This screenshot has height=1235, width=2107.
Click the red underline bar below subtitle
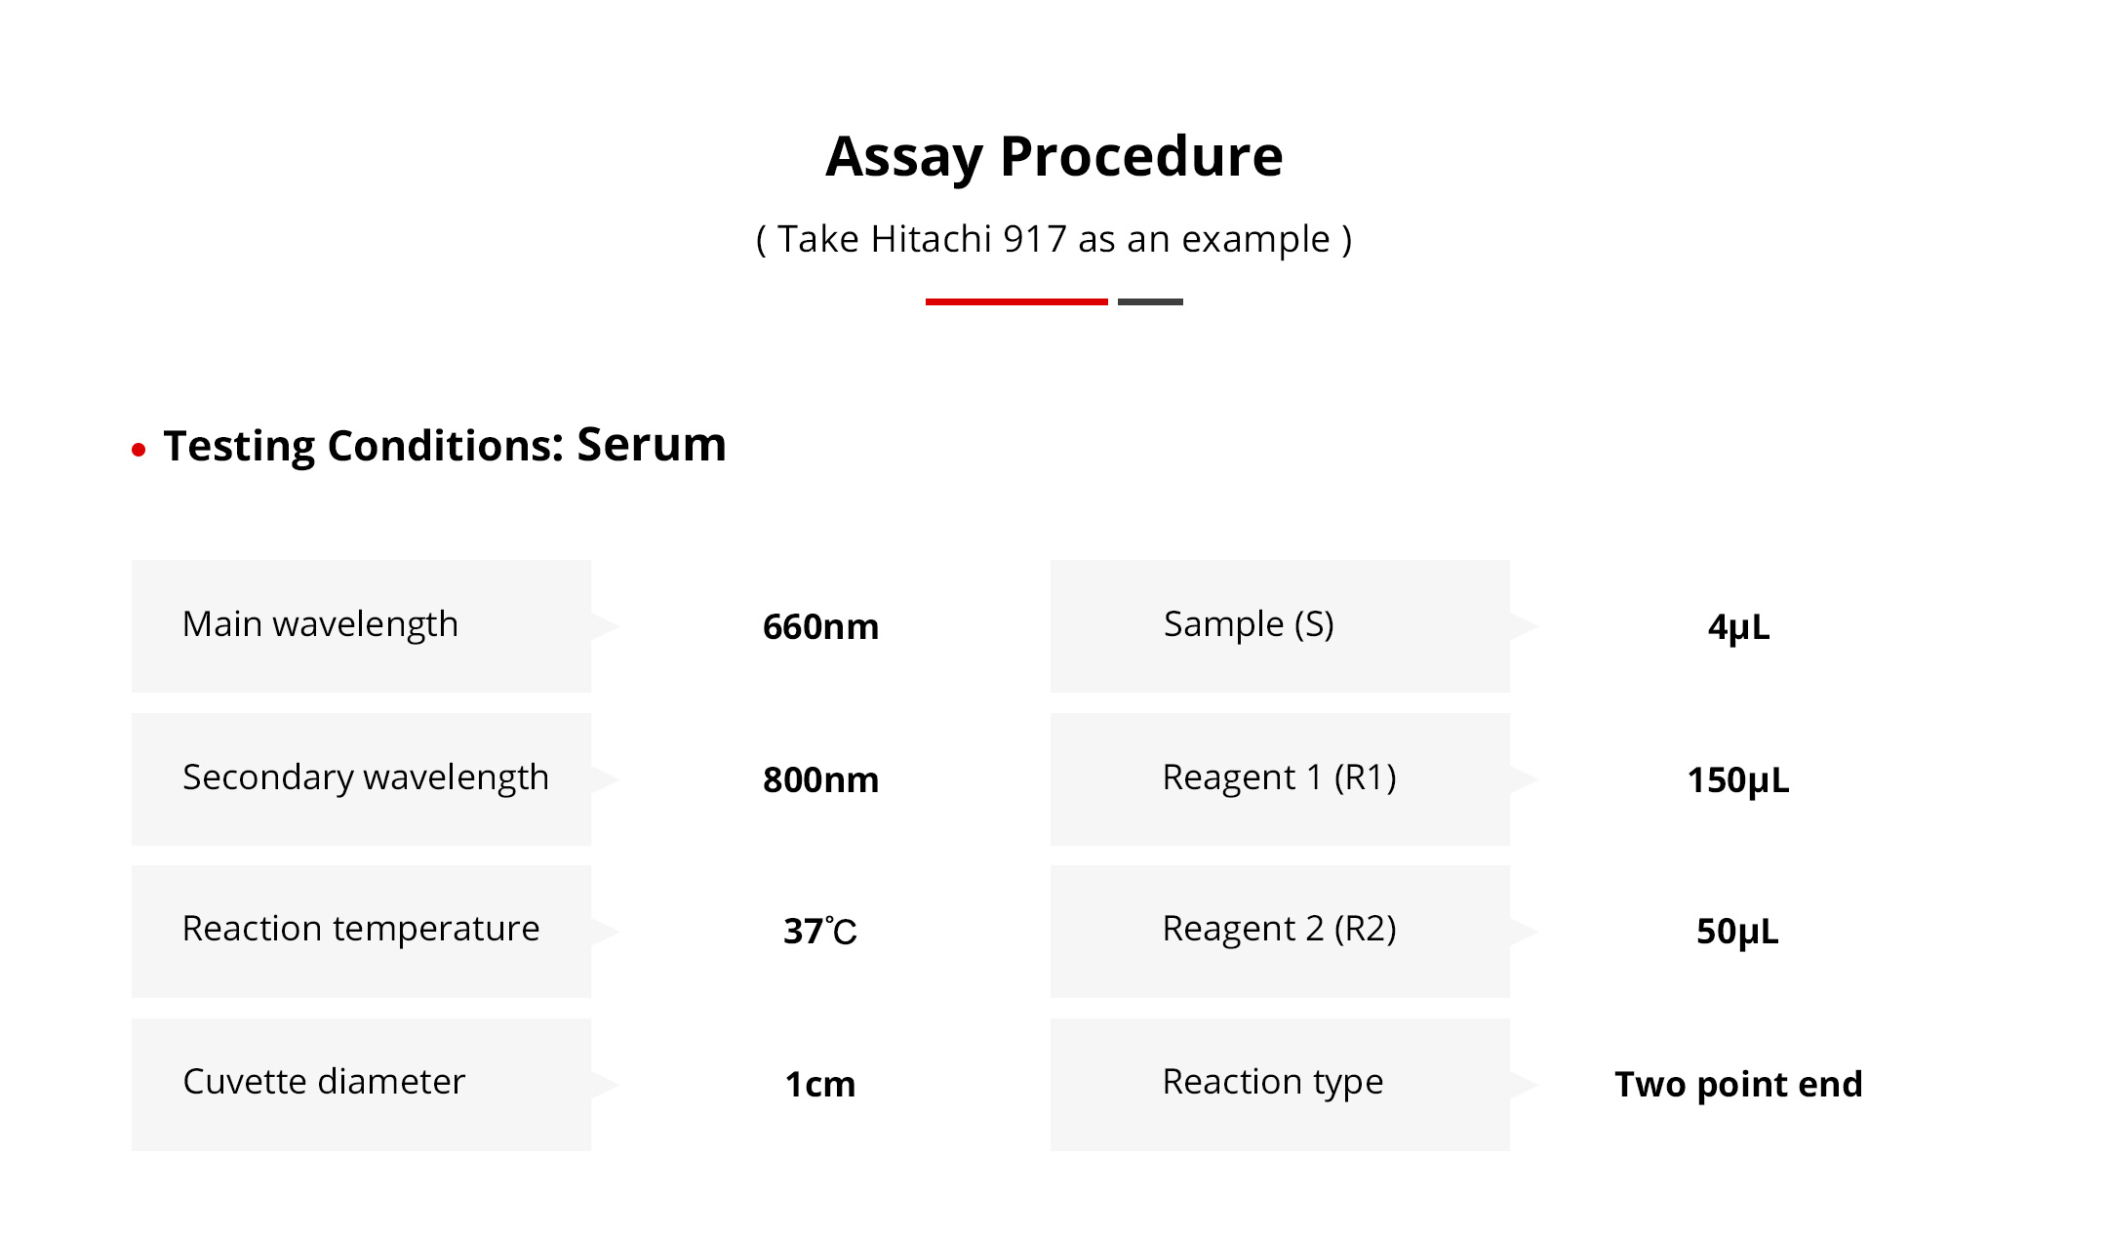click(1015, 301)
